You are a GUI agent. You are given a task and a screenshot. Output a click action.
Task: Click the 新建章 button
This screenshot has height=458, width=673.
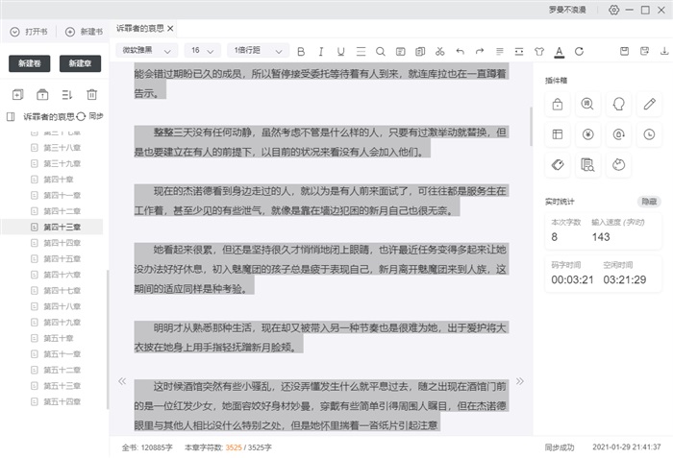point(80,63)
